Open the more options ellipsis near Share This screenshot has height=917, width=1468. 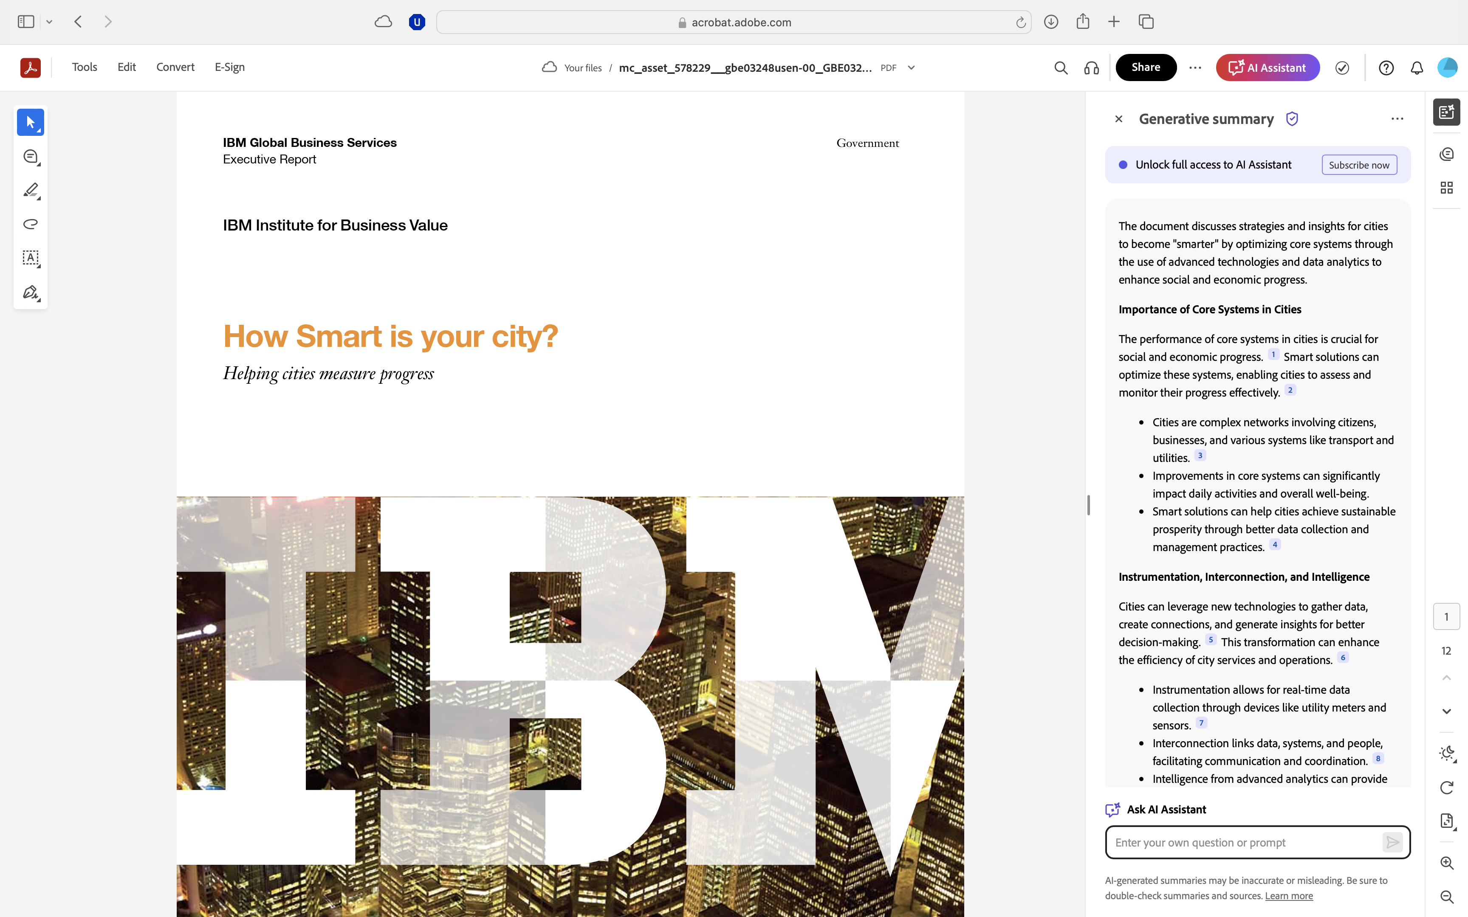1195,68
